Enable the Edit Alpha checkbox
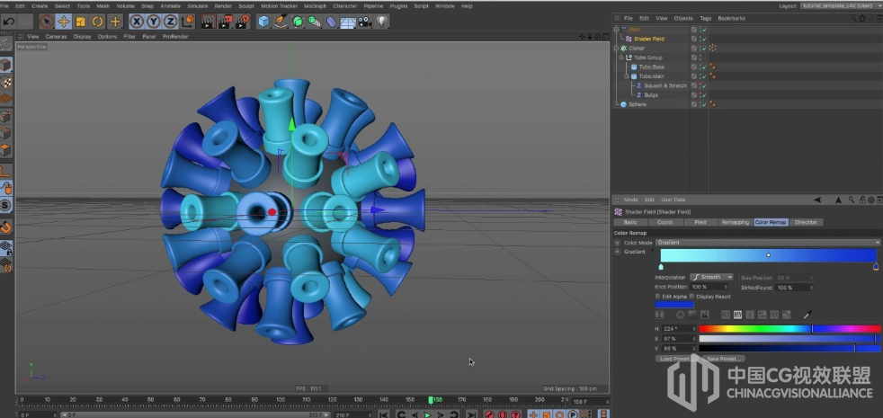 tap(657, 297)
